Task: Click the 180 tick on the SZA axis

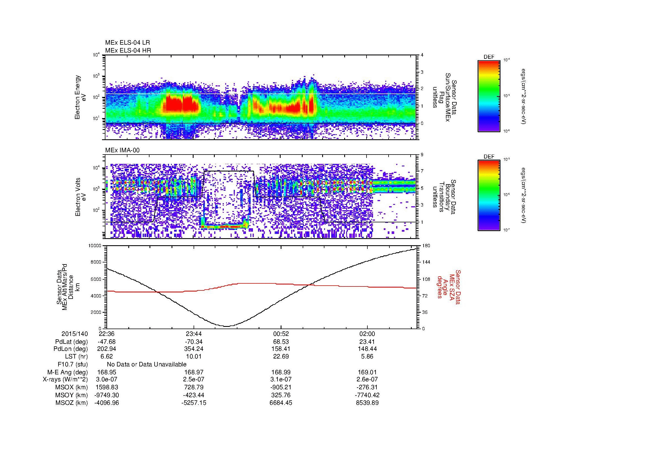Action: click(426, 246)
